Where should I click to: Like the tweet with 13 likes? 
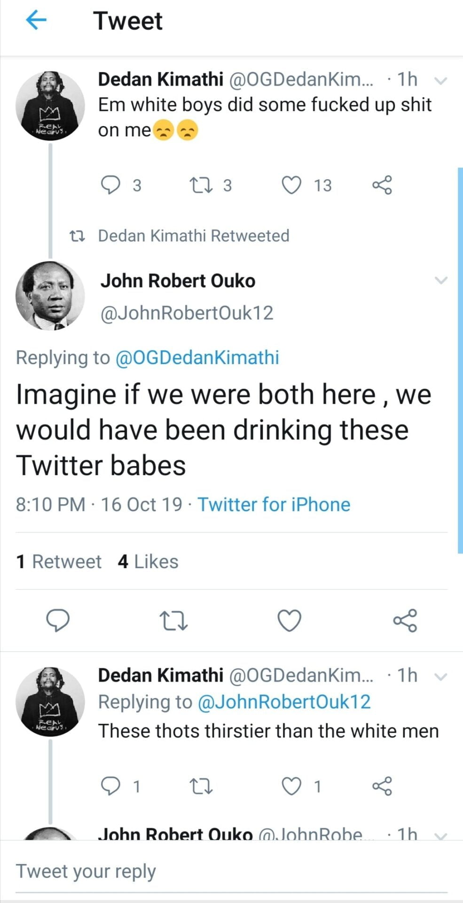pos(291,185)
